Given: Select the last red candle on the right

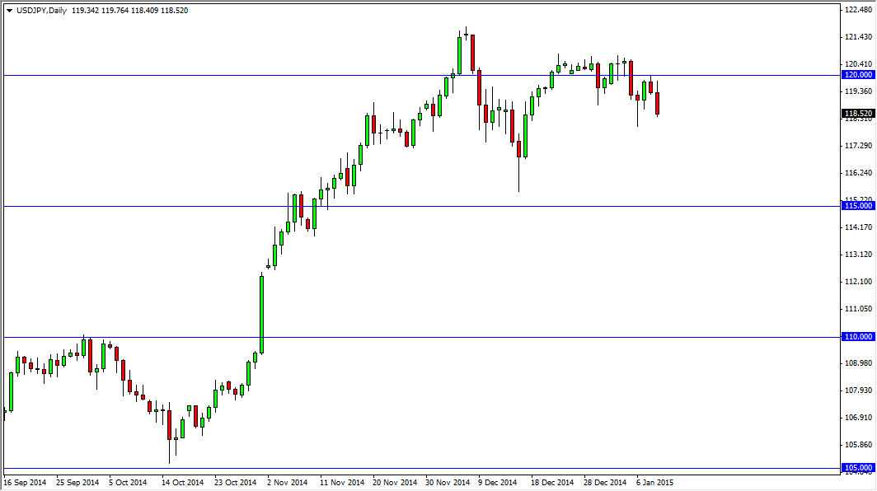Looking at the screenshot, I should pos(657,105).
